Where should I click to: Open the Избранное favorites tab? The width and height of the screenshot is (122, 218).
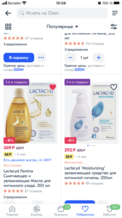85,211
